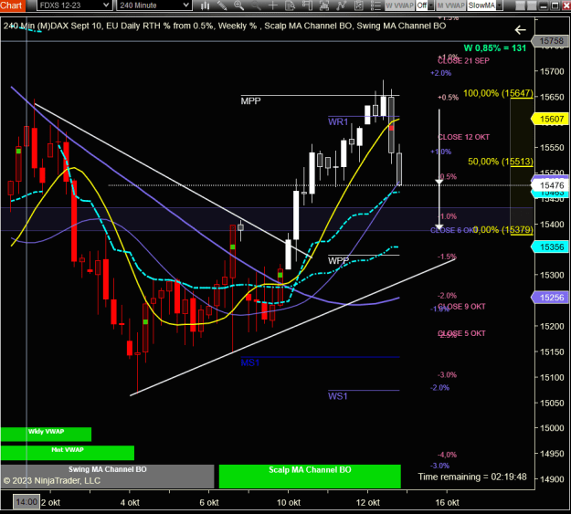This screenshot has height=514, width=571.
Task: Toggle the green Wkly VWAP button
Action: [46, 434]
